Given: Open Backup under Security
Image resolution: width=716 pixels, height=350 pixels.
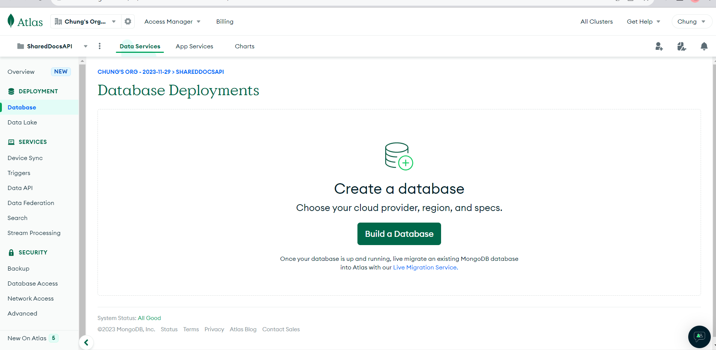Looking at the screenshot, I should coord(18,269).
